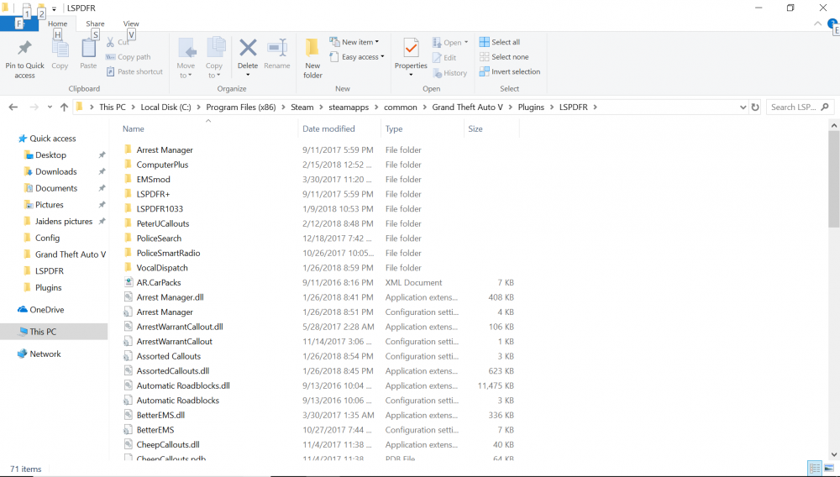840x477 pixels.
Task: Open the recent locations dropdown arrow
Action: tap(50, 107)
